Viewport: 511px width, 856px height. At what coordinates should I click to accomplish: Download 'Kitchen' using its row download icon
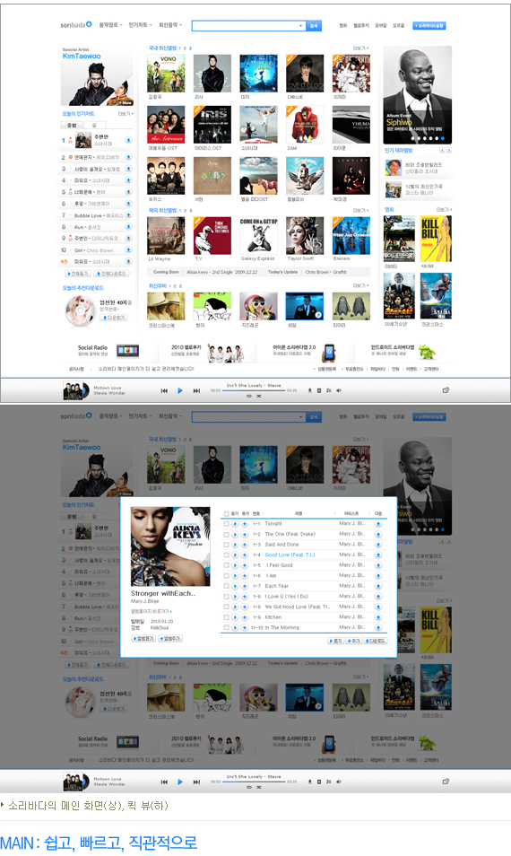pos(378,617)
